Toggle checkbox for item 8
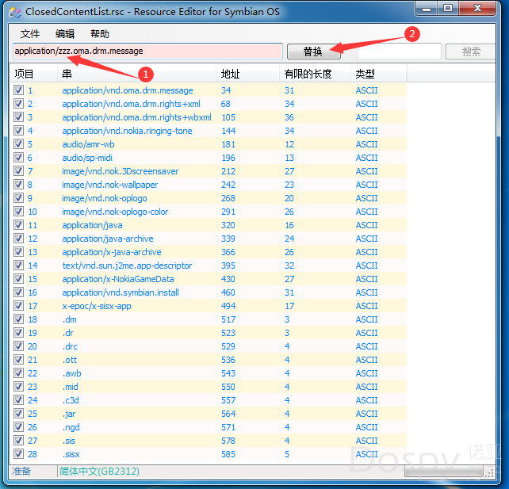The image size is (509, 489). pos(18,185)
